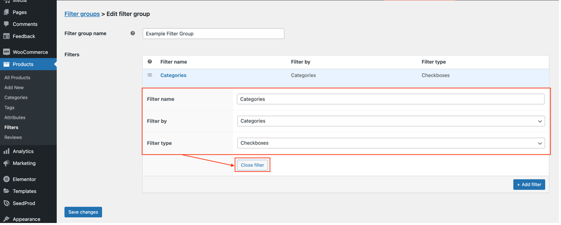Open Tags submenu item

click(9, 108)
